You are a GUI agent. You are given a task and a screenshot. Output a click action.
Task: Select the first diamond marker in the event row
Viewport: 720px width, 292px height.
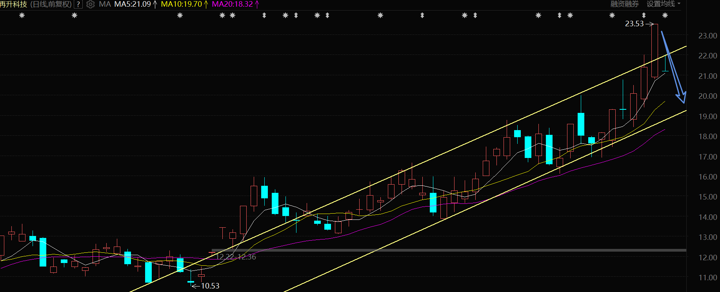264,15
